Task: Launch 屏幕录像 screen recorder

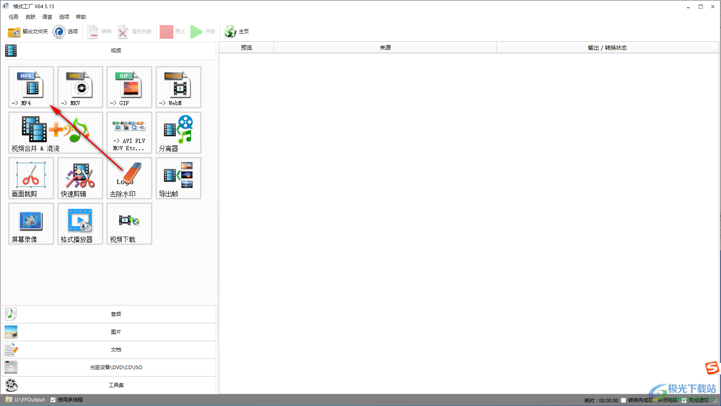Action: tap(31, 223)
